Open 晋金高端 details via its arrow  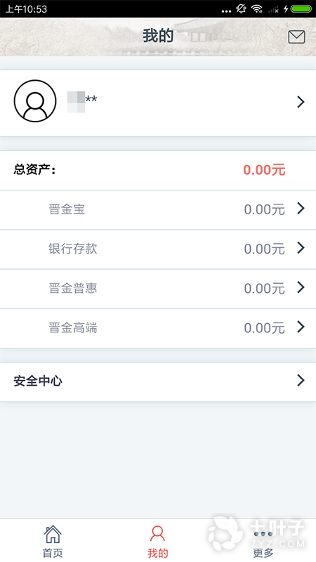tap(301, 327)
